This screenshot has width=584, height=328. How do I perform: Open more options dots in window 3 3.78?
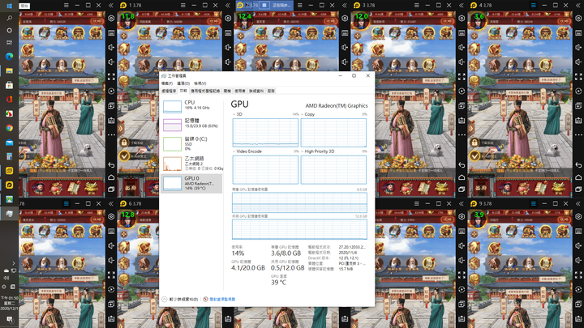coord(462,135)
